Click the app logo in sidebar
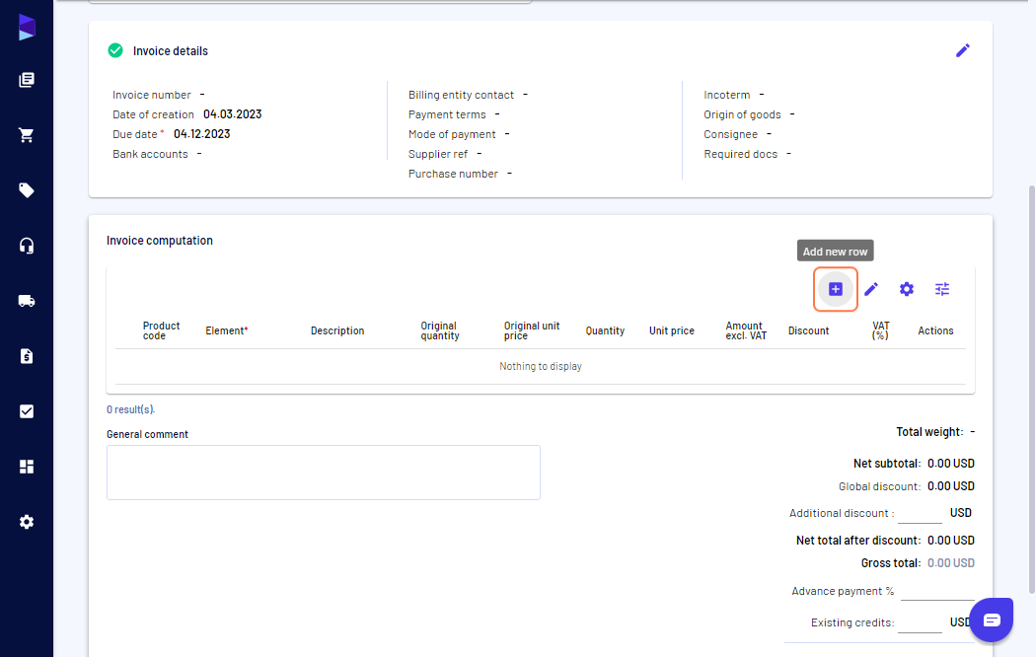Viewport: 1036px width, 657px height. click(x=27, y=27)
